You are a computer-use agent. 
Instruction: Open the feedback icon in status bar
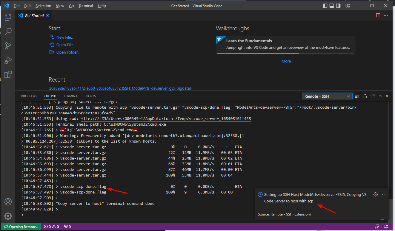(x=378, y=227)
